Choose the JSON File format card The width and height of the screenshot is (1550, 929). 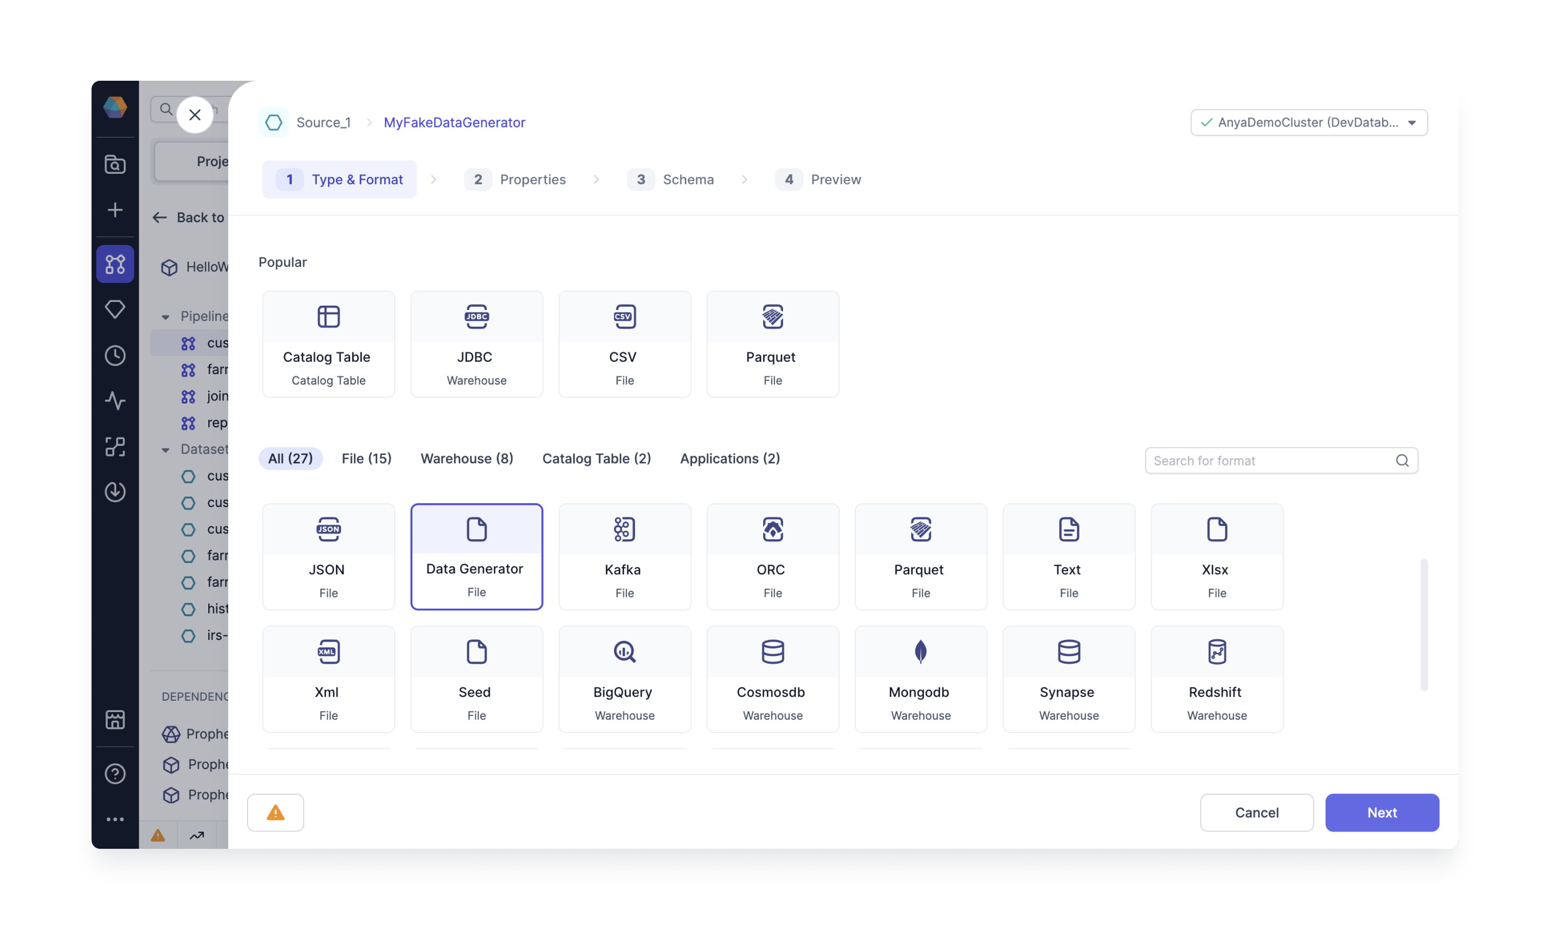pos(328,557)
